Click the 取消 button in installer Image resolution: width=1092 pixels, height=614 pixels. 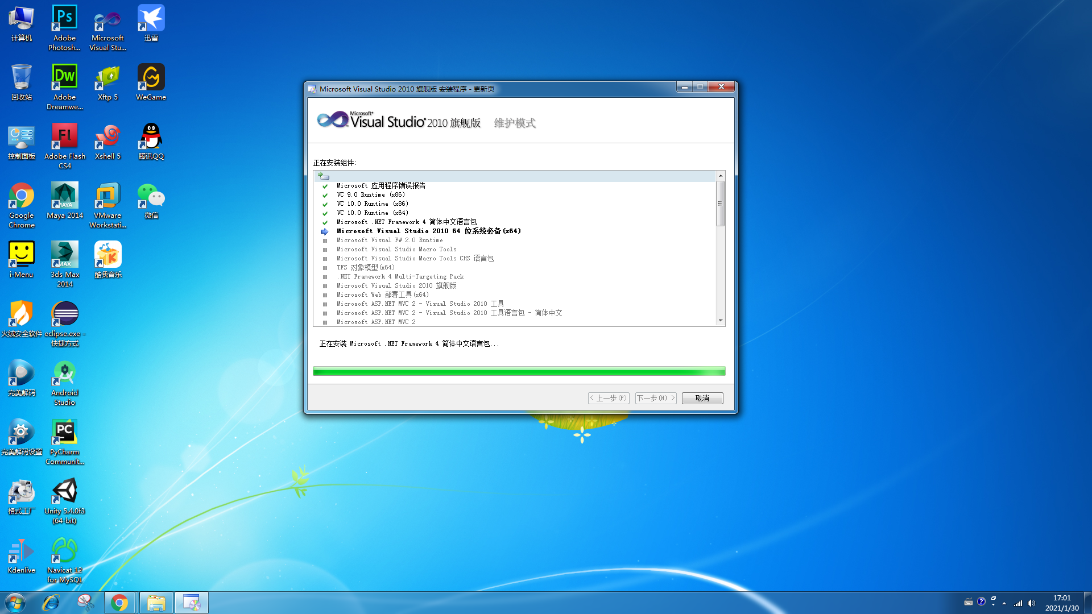pyautogui.click(x=702, y=398)
